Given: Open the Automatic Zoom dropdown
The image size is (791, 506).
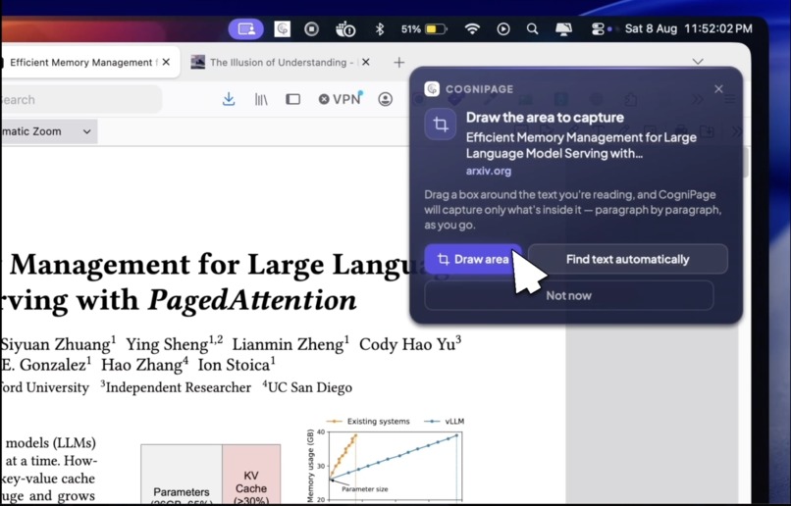Looking at the screenshot, I should click(48, 131).
